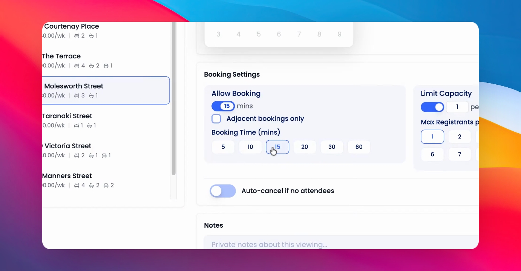This screenshot has width=521, height=271.
Task: Open The Terrace listing
Action: 106,61
